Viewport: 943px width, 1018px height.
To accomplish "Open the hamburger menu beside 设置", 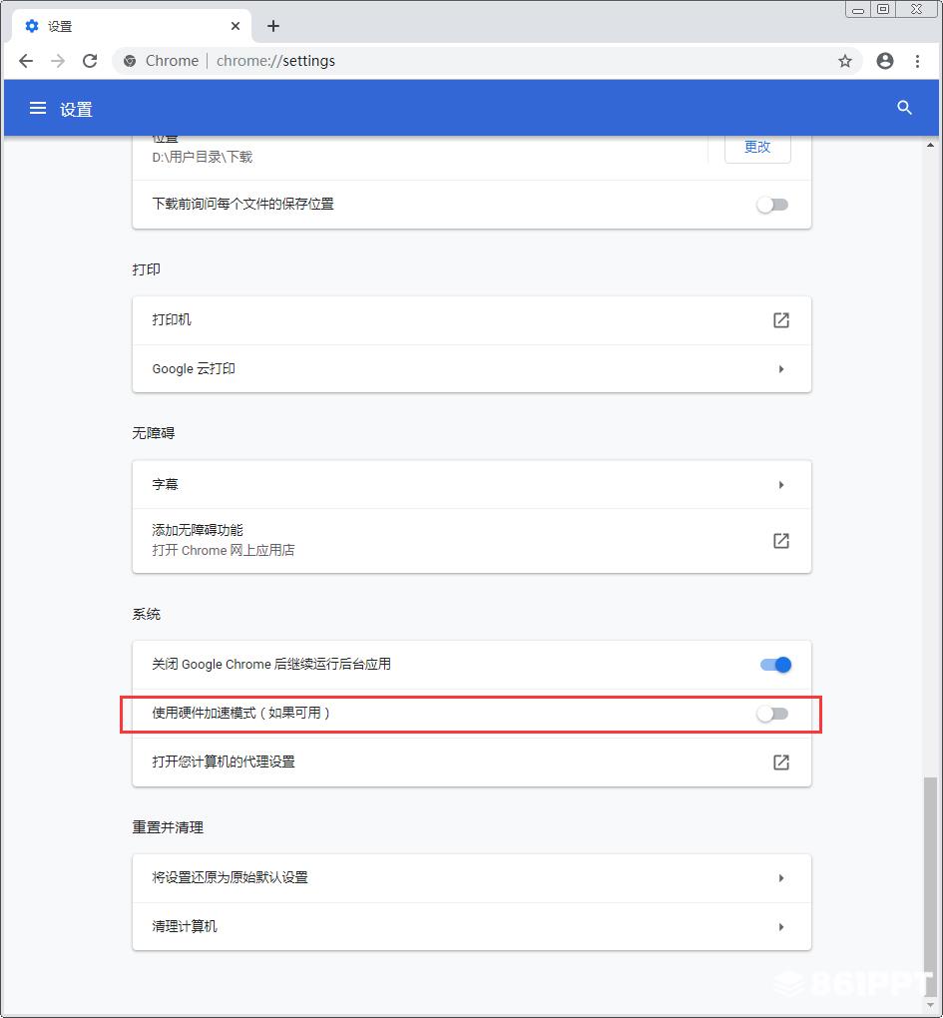I will pyautogui.click(x=38, y=109).
